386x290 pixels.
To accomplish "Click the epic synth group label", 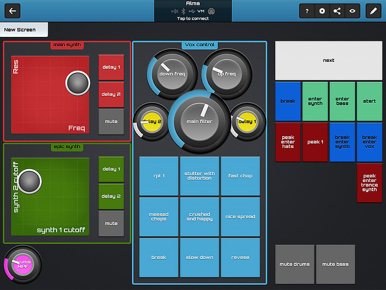I will [67, 147].
